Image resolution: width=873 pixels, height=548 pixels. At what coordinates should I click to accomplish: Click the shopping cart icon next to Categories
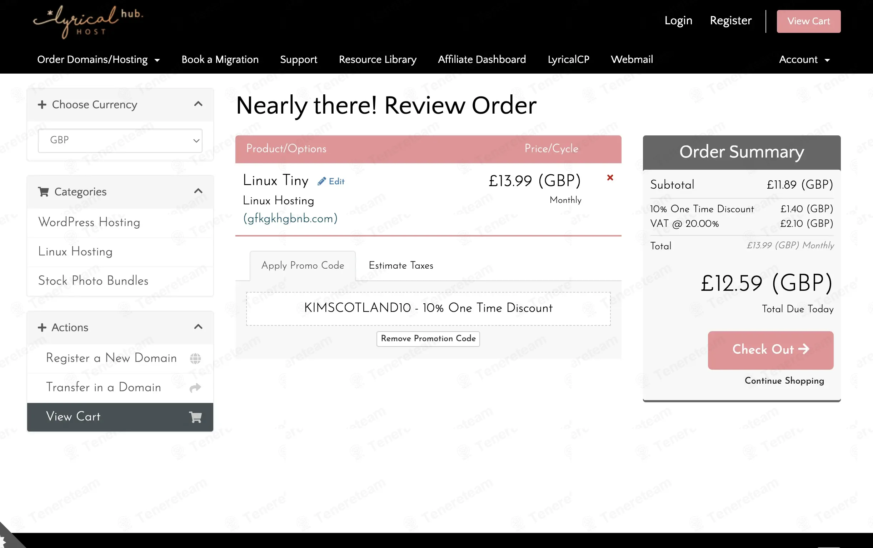click(x=44, y=192)
